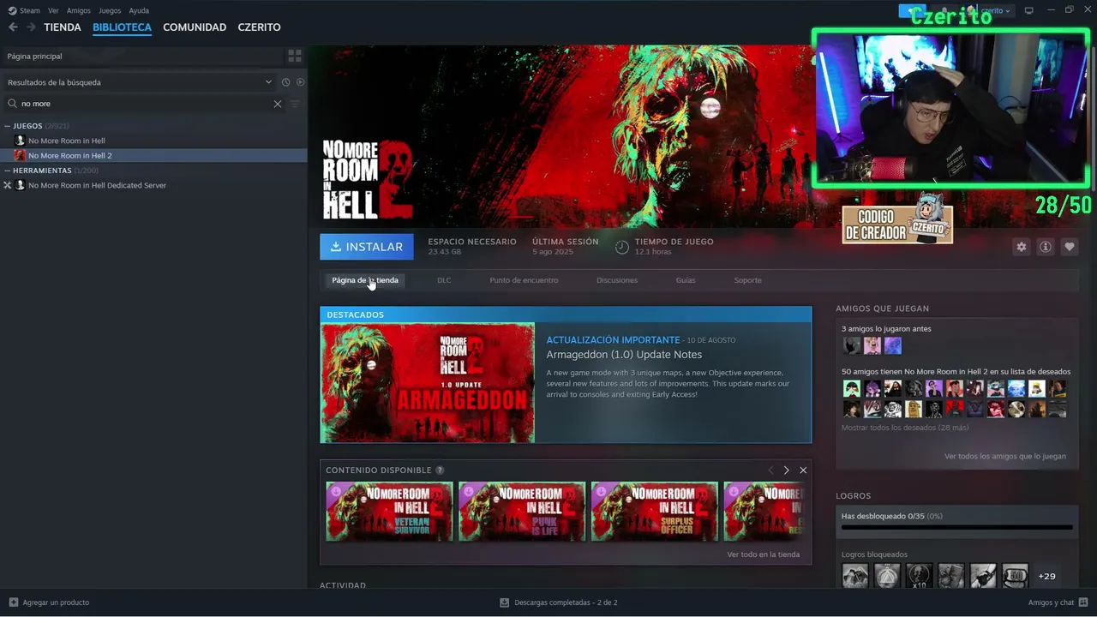The width and height of the screenshot is (1097, 617).
Task: Open the Soporte link
Action: 747,280
